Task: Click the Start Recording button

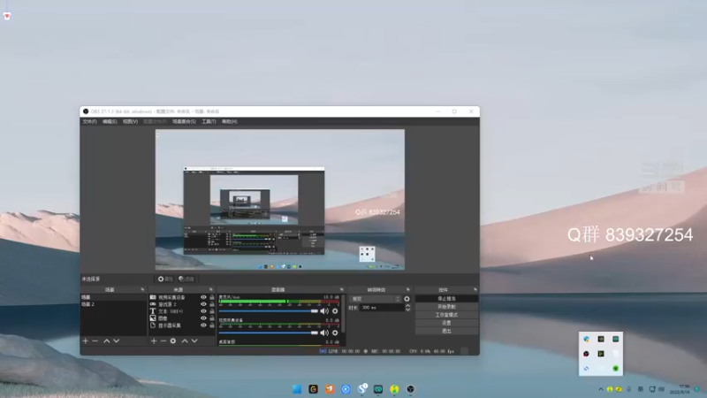Action: [446, 307]
